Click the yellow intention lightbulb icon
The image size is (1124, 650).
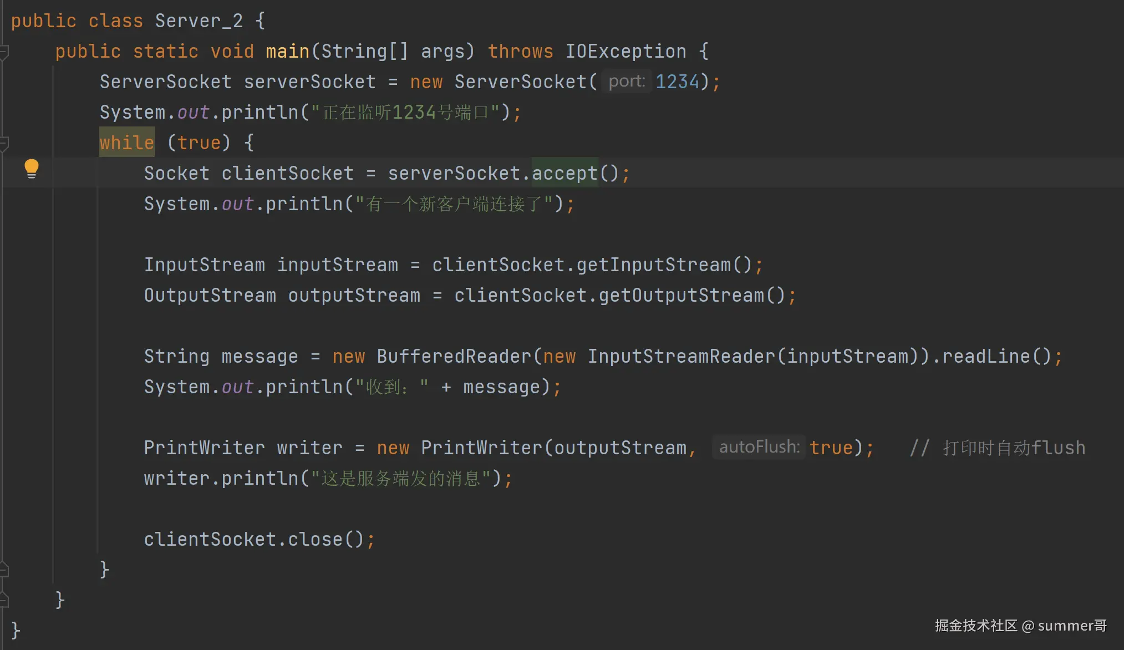[x=32, y=169]
